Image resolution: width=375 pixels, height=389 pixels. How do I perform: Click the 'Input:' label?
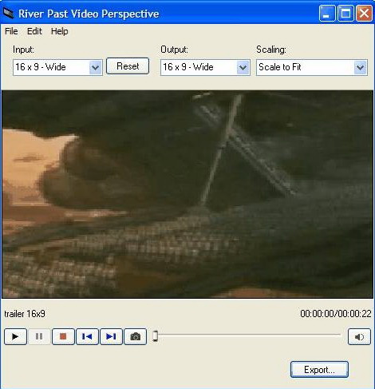(23, 50)
